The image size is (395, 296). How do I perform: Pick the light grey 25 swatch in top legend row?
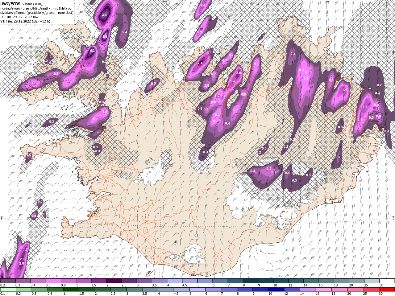tap(372, 281)
